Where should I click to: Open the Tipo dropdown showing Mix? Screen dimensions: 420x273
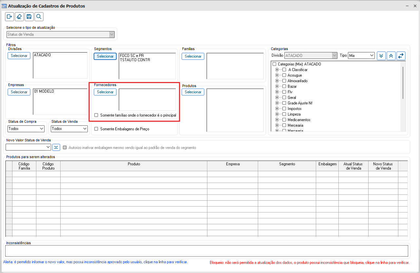[361, 56]
